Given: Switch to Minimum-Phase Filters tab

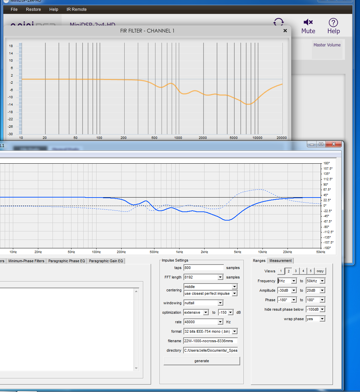Looking at the screenshot, I should click(x=26, y=261).
